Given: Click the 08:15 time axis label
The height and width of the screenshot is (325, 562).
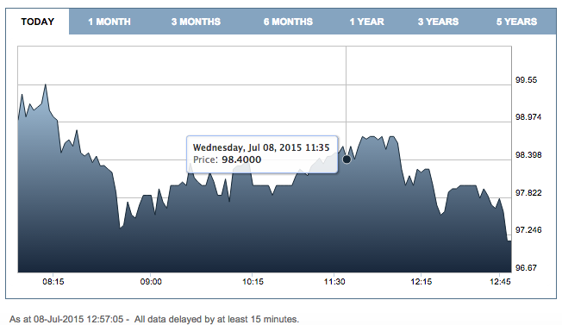Looking at the screenshot, I should coord(53,282).
